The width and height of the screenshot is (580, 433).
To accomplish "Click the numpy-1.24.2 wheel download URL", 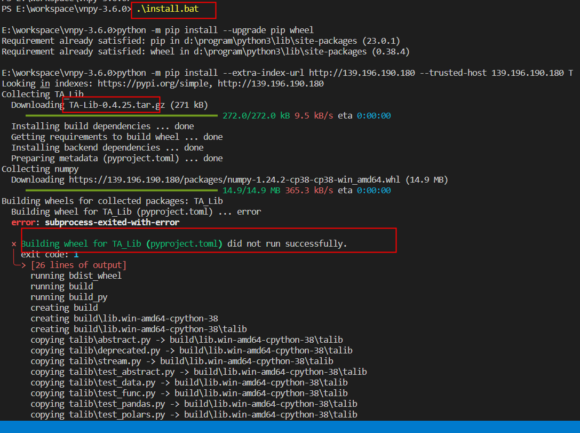I will tap(251, 179).
